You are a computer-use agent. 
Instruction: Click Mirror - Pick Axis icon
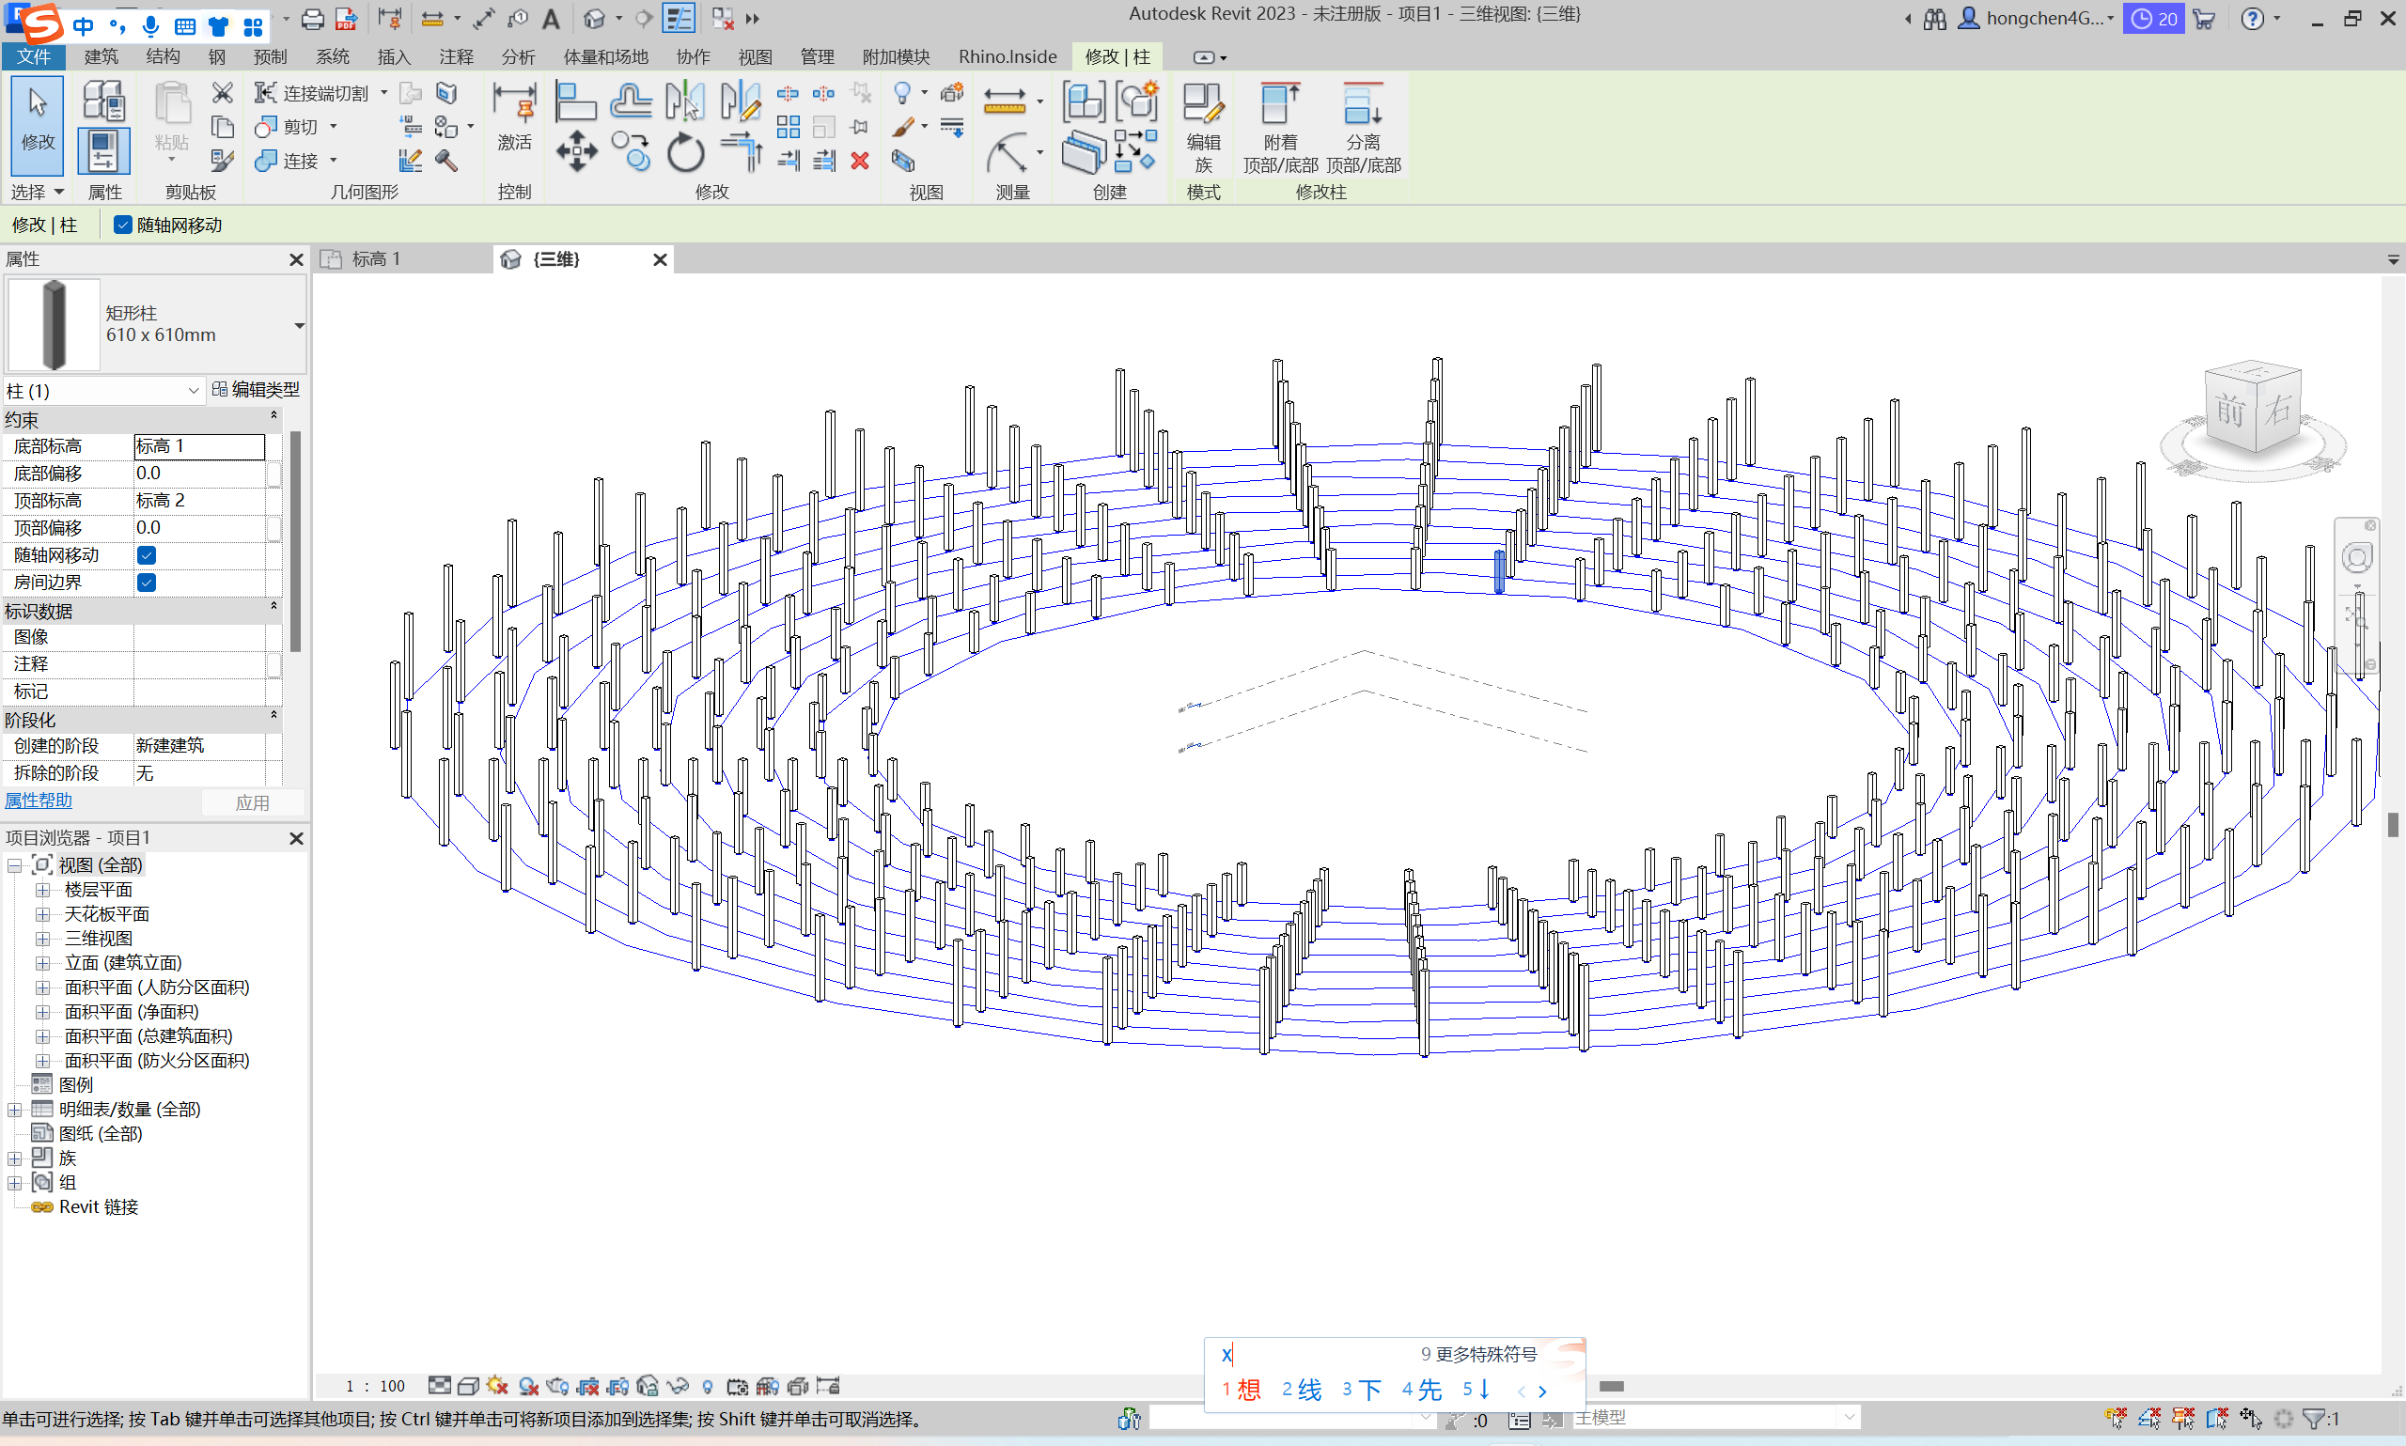(x=684, y=101)
